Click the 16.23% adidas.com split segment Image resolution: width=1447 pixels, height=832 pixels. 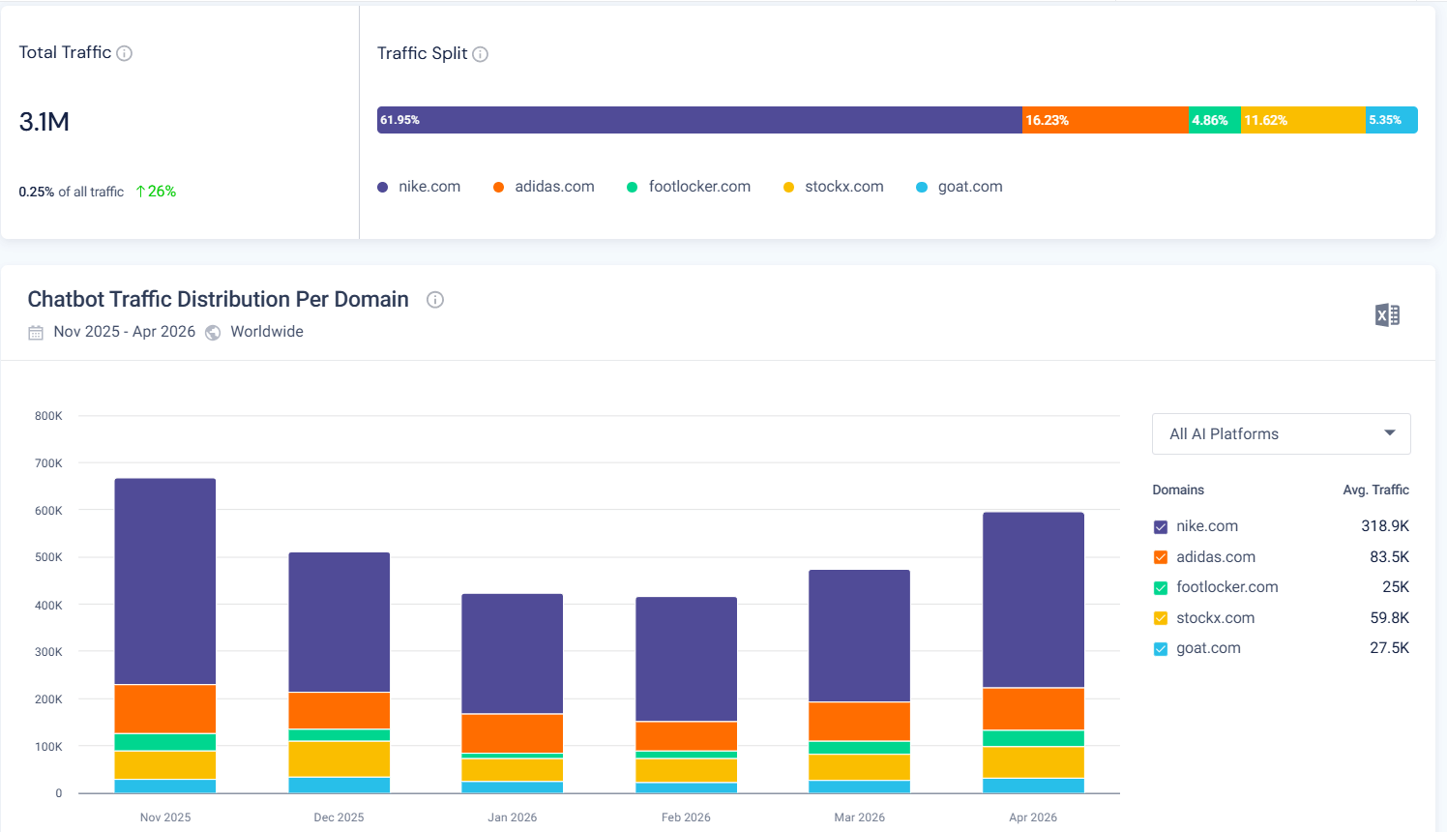[1106, 120]
